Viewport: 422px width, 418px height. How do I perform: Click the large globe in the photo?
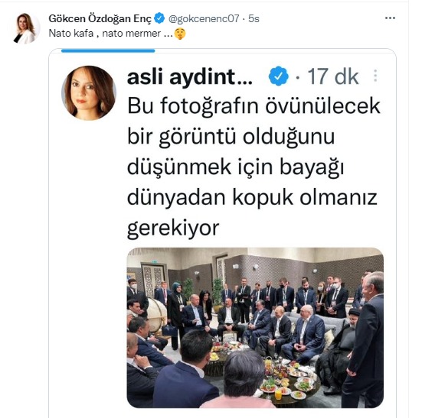[157, 315]
